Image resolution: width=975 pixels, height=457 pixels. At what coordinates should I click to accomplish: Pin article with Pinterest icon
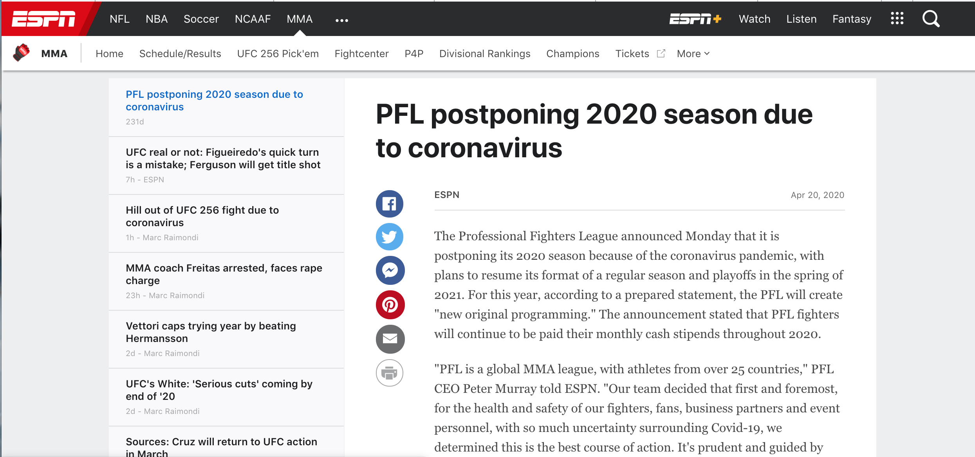390,305
